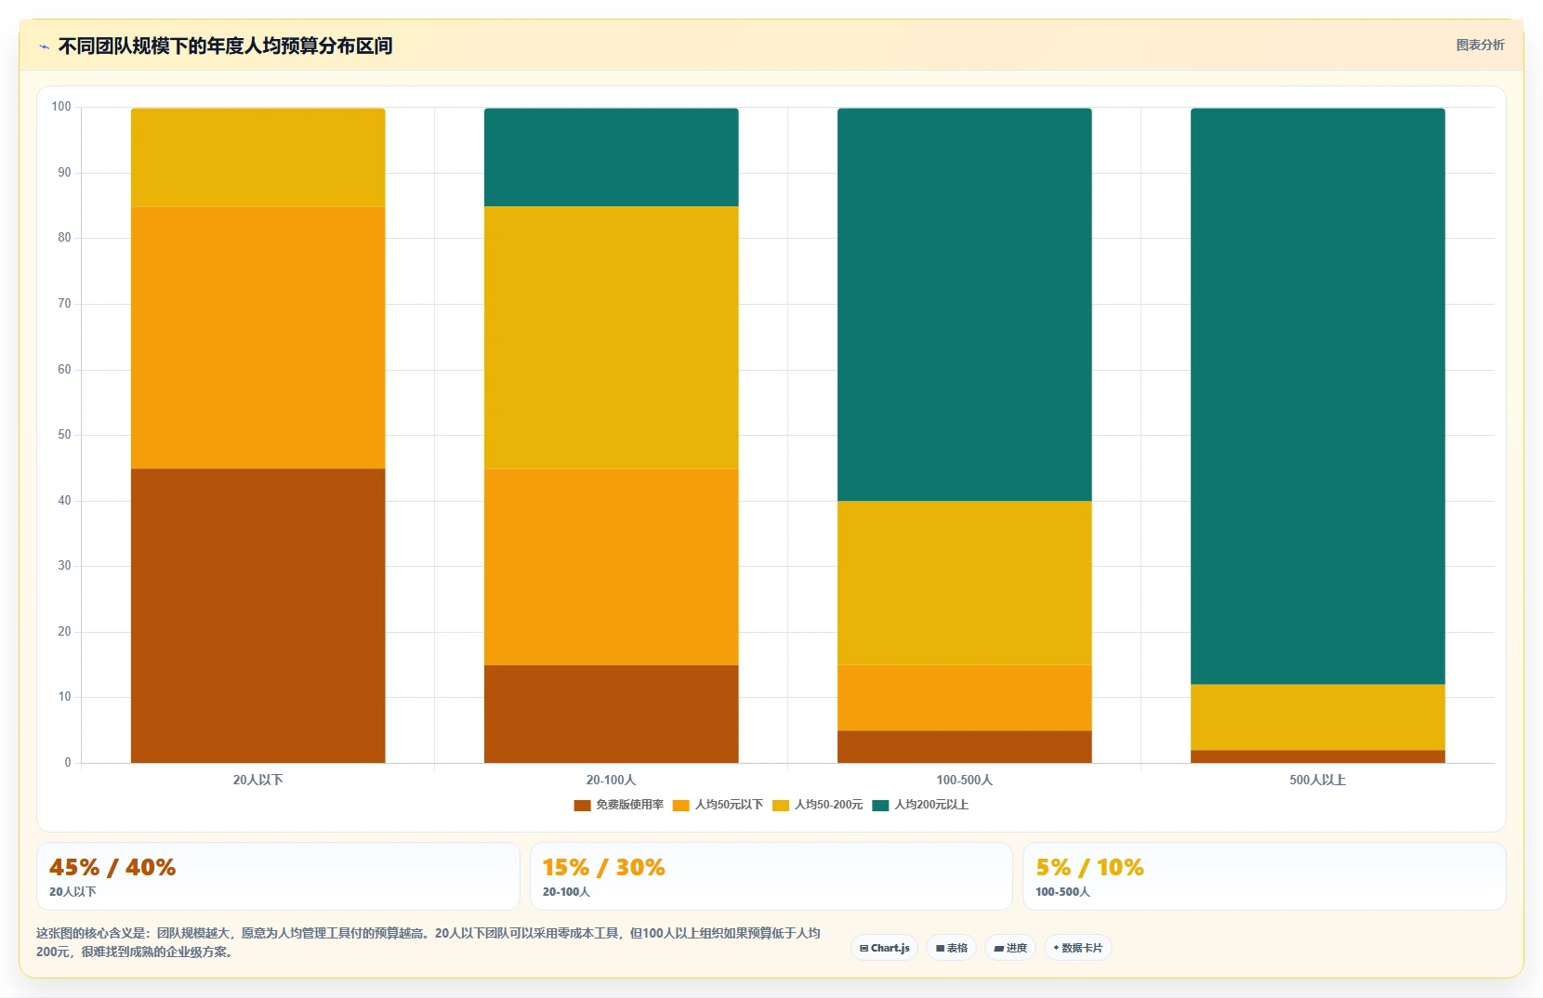1543x998 pixels.
Task: Click the teal segment of 500人以上 bar
Action: coord(1317,396)
